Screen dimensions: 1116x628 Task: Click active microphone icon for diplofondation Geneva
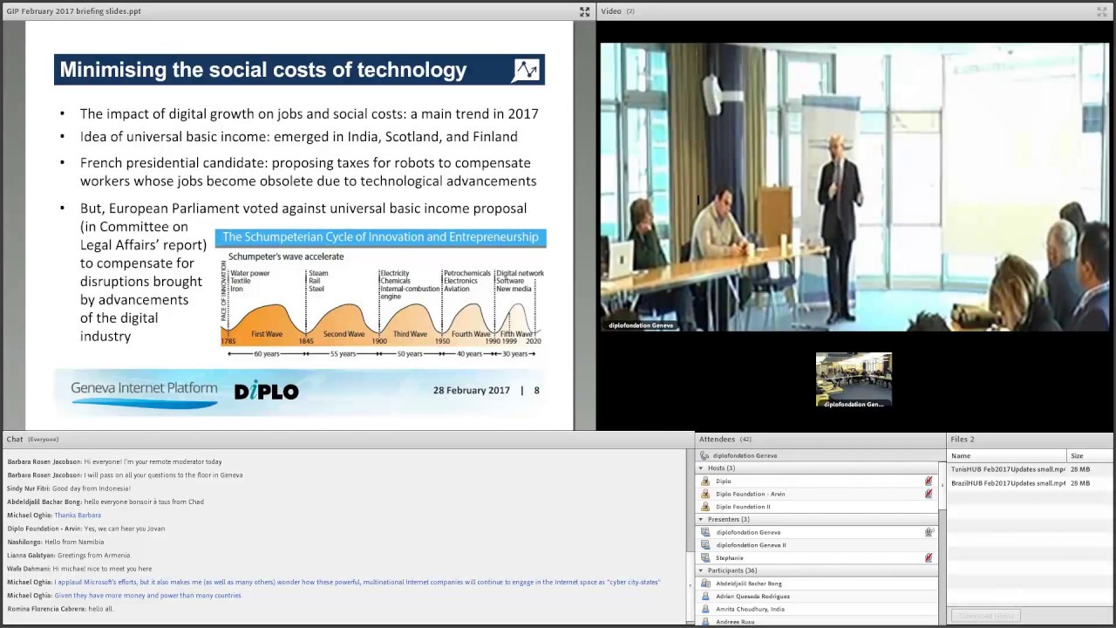click(x=929, y=532)
